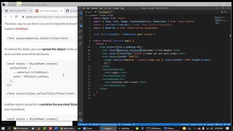Click the volume speaker icon in system tray
Image resolution: width=233 pixels, height=131 pixels.
(x=211, y=128)
